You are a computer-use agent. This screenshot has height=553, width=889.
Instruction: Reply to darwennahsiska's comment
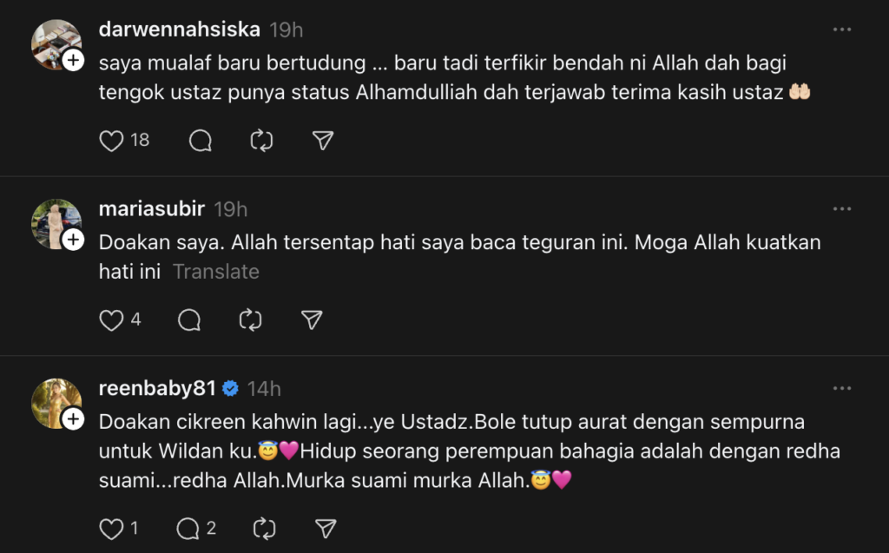(x=201, y=141)
